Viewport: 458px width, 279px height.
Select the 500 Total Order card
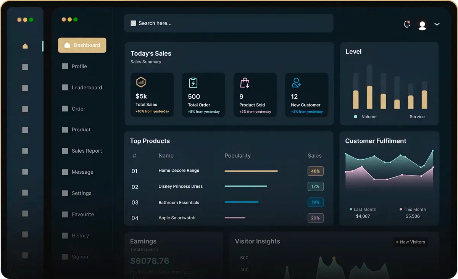coord(203,95)
